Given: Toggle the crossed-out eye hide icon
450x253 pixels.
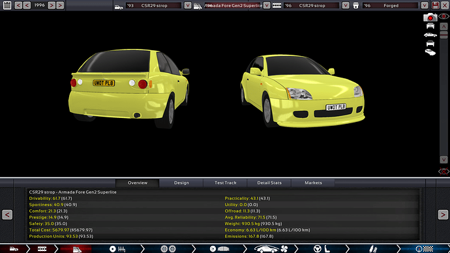Looking at the screenshot, I should click(443, 171).
